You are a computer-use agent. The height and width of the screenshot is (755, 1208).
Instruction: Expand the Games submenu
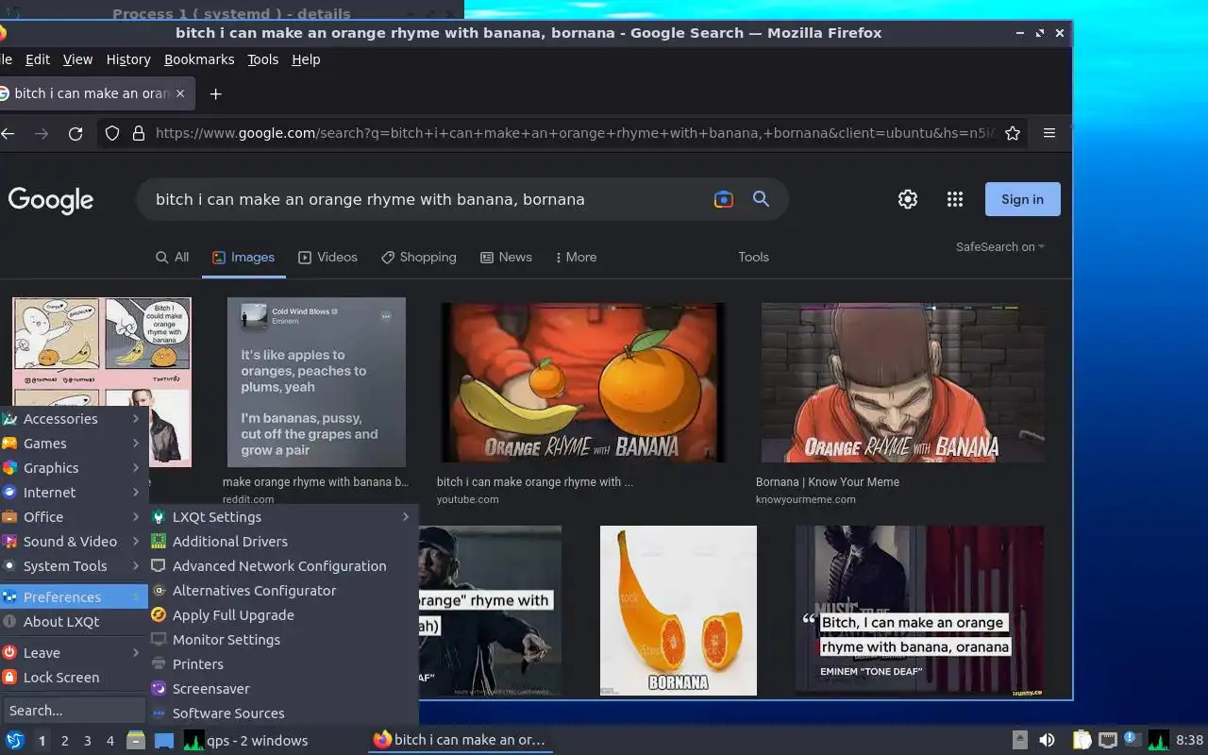[x=75, y=444]
